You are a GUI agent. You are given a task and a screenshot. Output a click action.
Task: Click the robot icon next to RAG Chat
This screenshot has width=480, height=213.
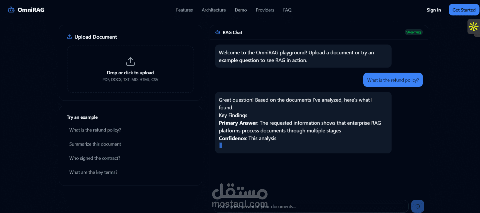(x=218, y=32)
